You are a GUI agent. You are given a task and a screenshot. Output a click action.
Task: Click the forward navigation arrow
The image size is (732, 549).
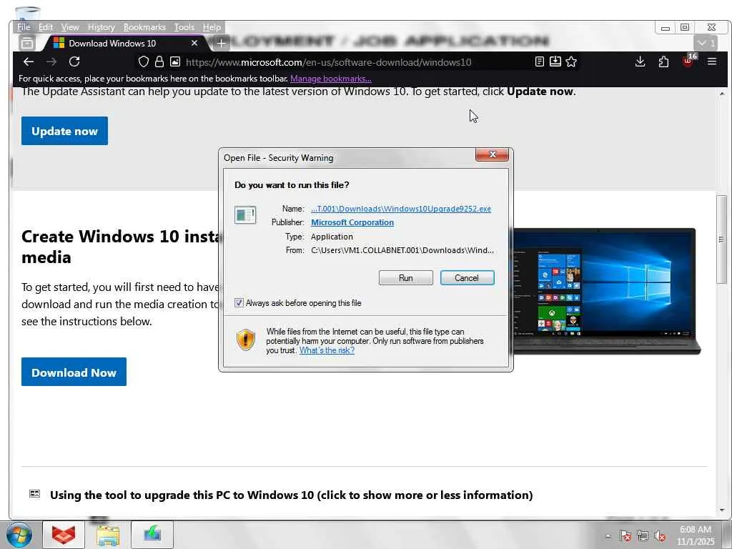(51, 61)
